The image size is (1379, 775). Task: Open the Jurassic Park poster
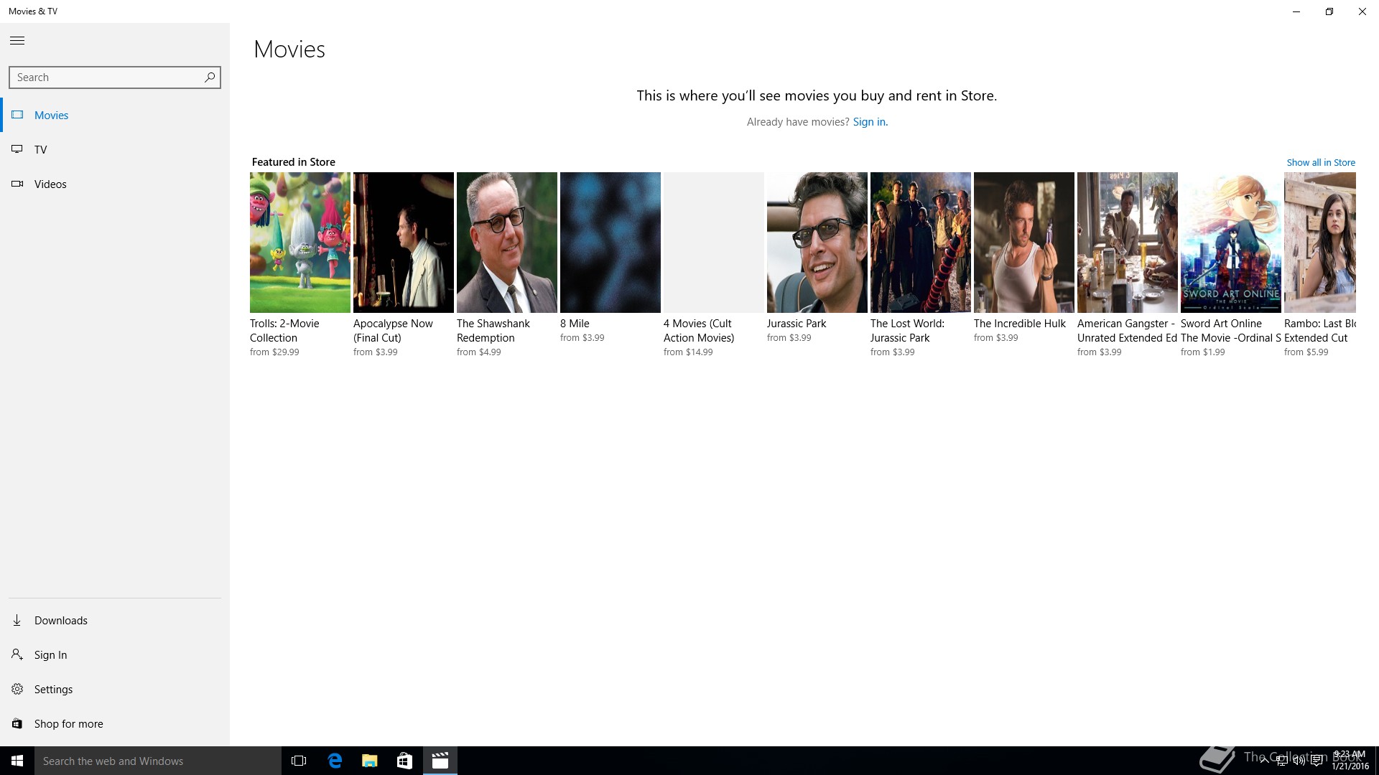coord(817,243)
